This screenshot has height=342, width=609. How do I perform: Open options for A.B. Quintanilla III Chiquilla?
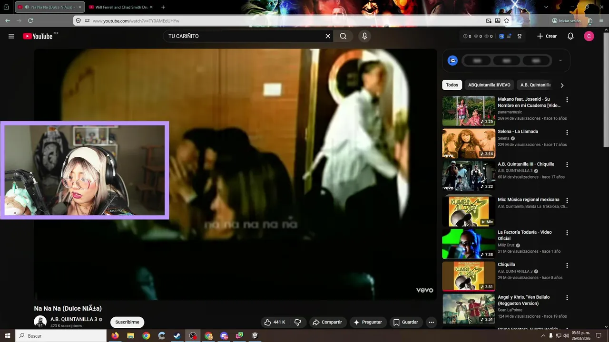(567, 164)
